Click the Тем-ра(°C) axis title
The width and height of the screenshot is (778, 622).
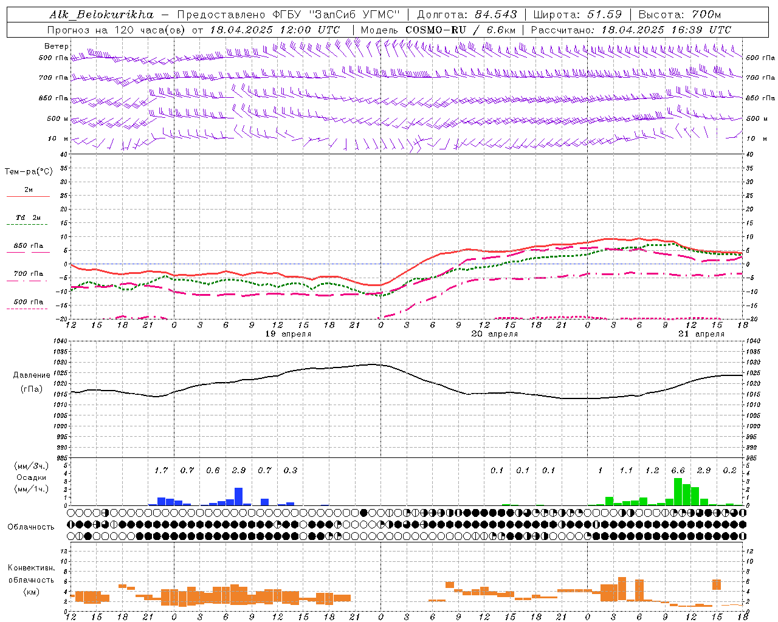[29, 172]
